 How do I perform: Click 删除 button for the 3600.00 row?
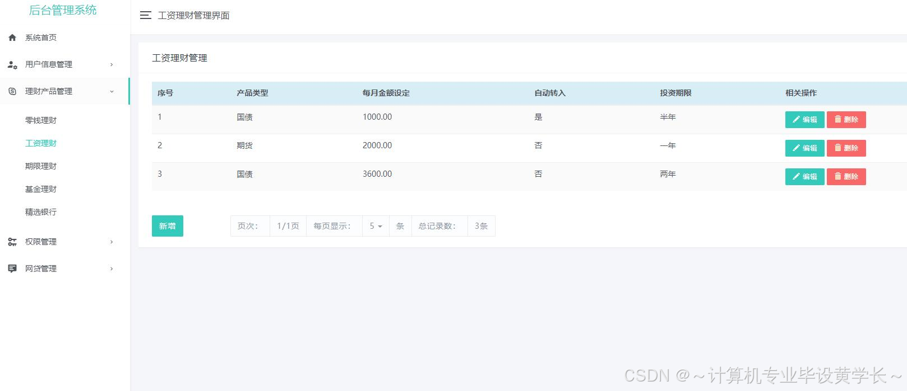846,177
